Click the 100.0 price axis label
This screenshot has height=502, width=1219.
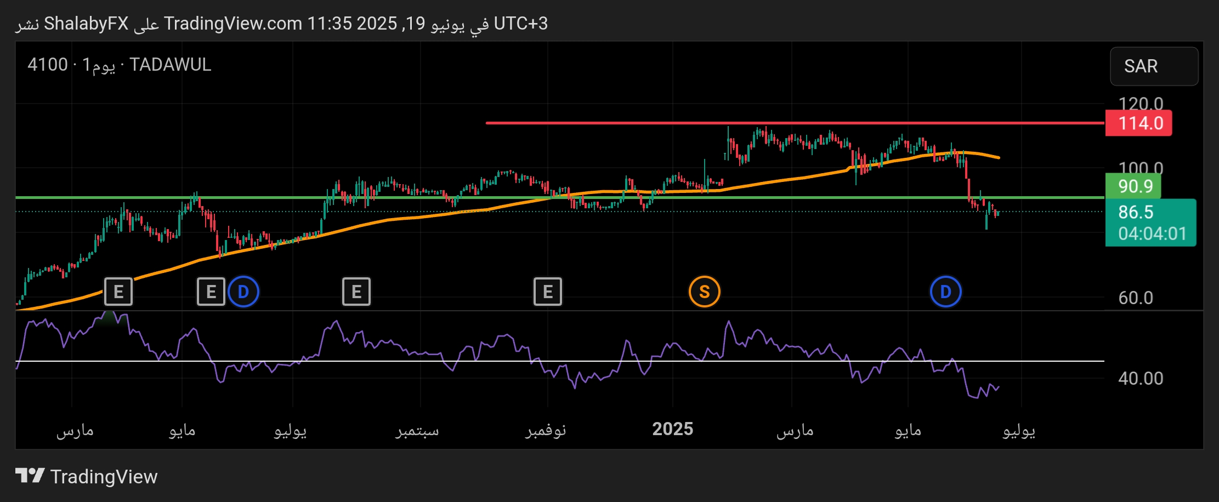(1141, 168)
